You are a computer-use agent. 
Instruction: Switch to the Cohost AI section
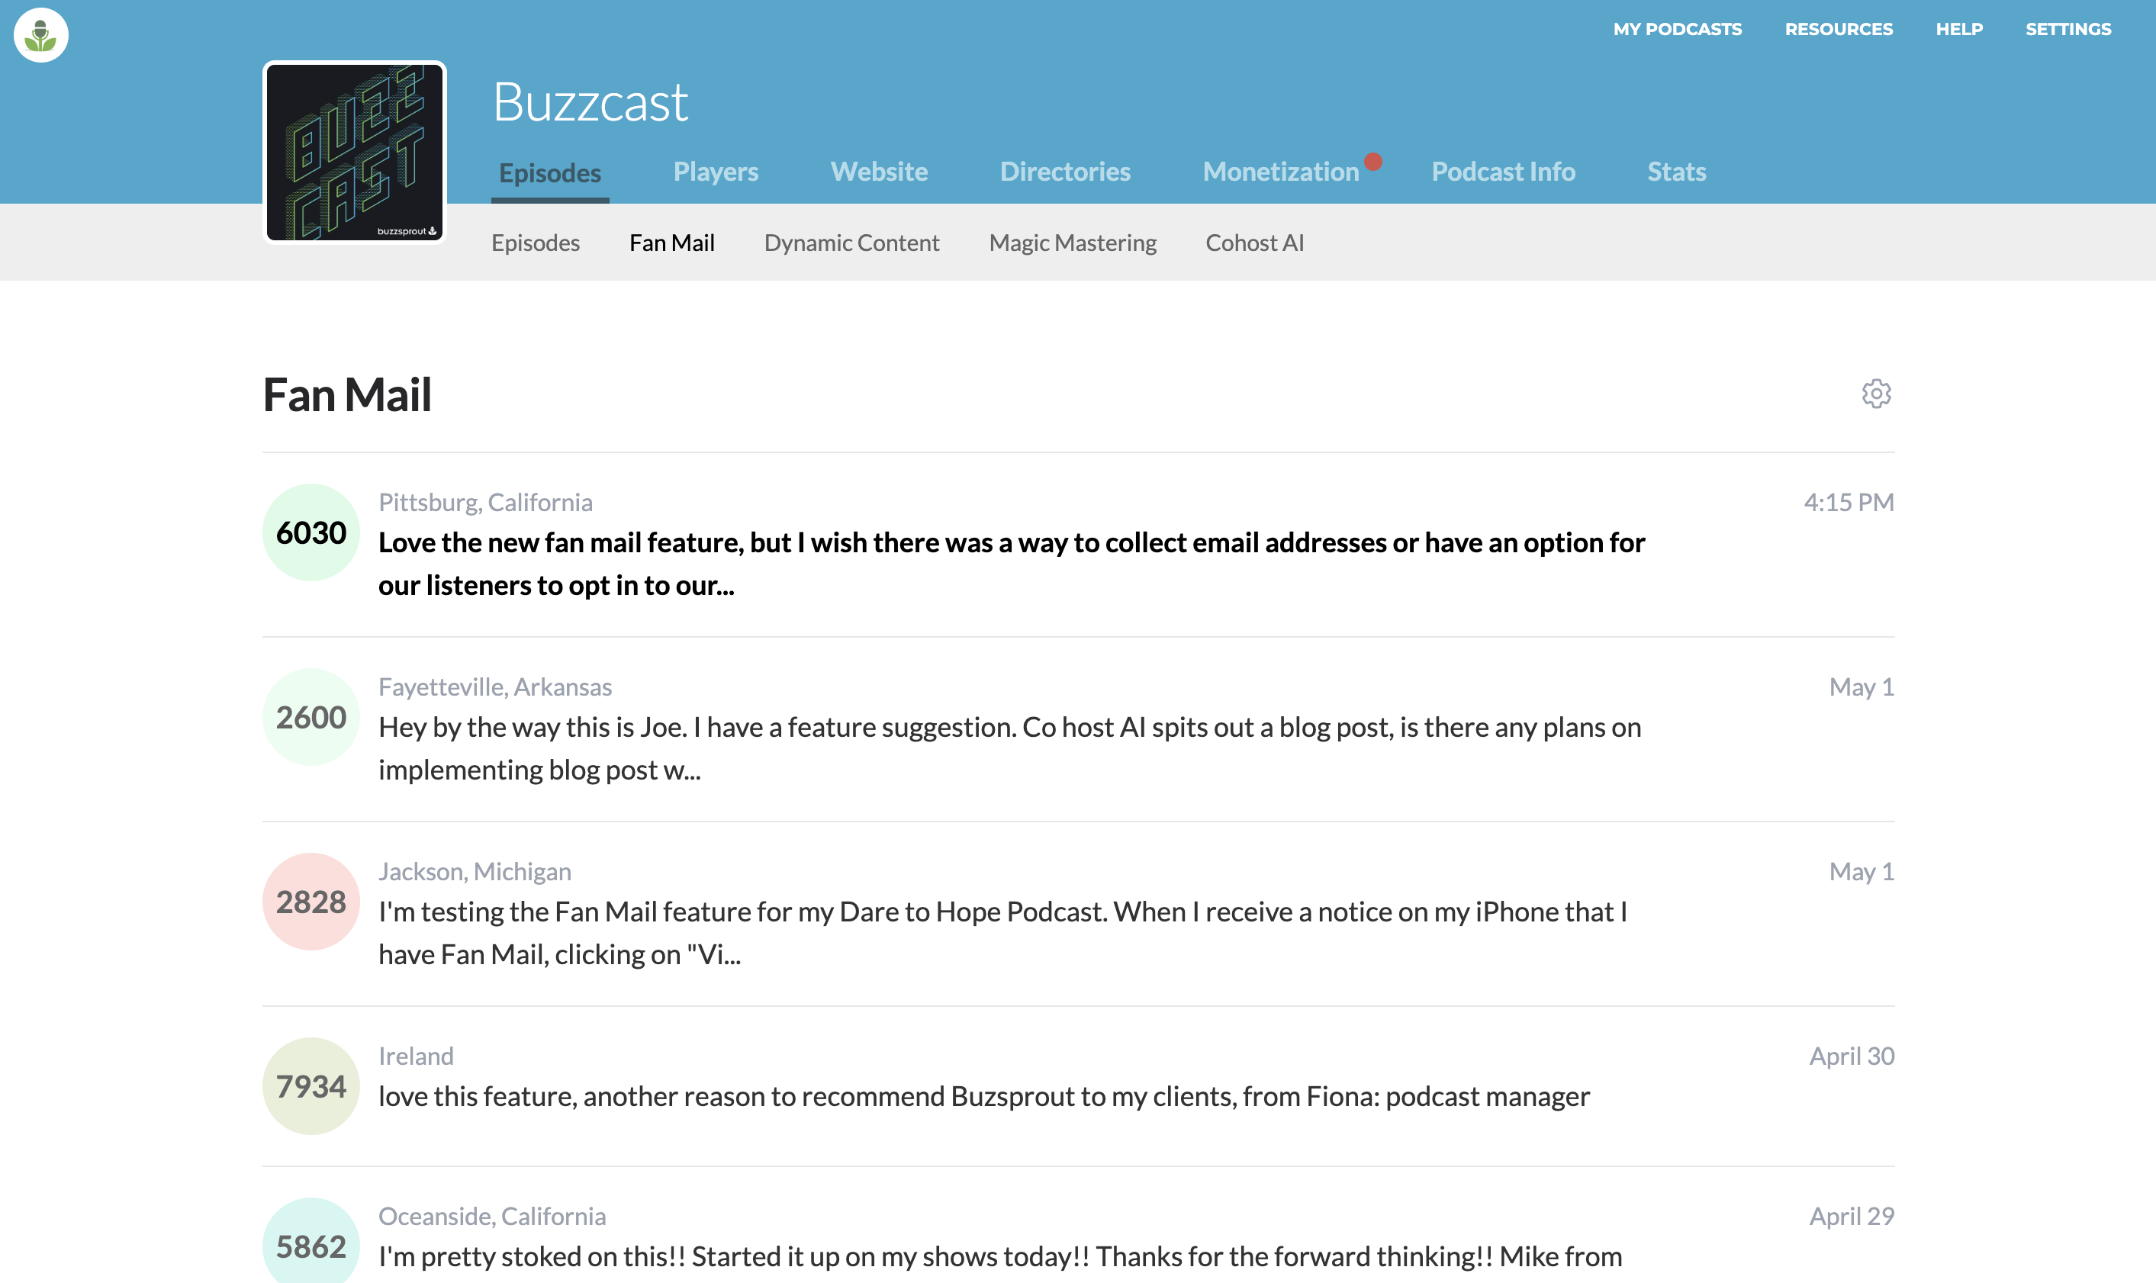[x=1254, y=242]
